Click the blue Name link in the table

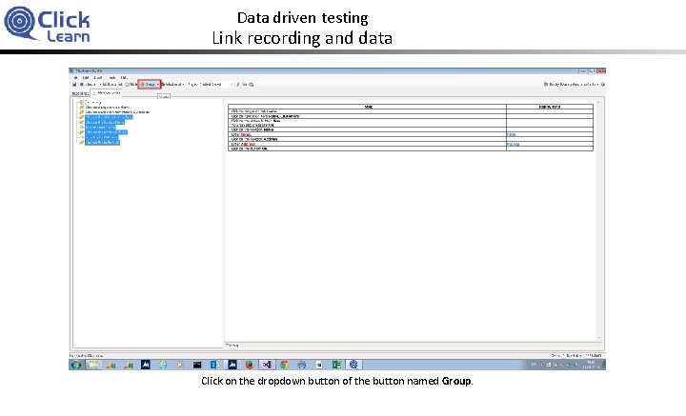click(512, 134)
